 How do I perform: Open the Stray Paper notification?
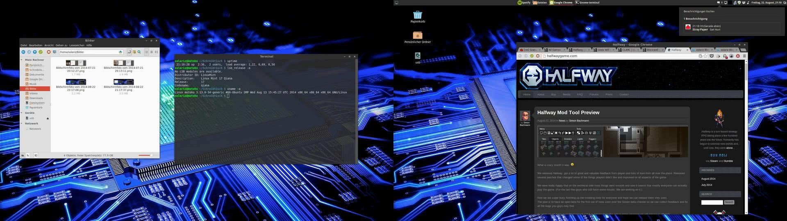pos(732,28)
